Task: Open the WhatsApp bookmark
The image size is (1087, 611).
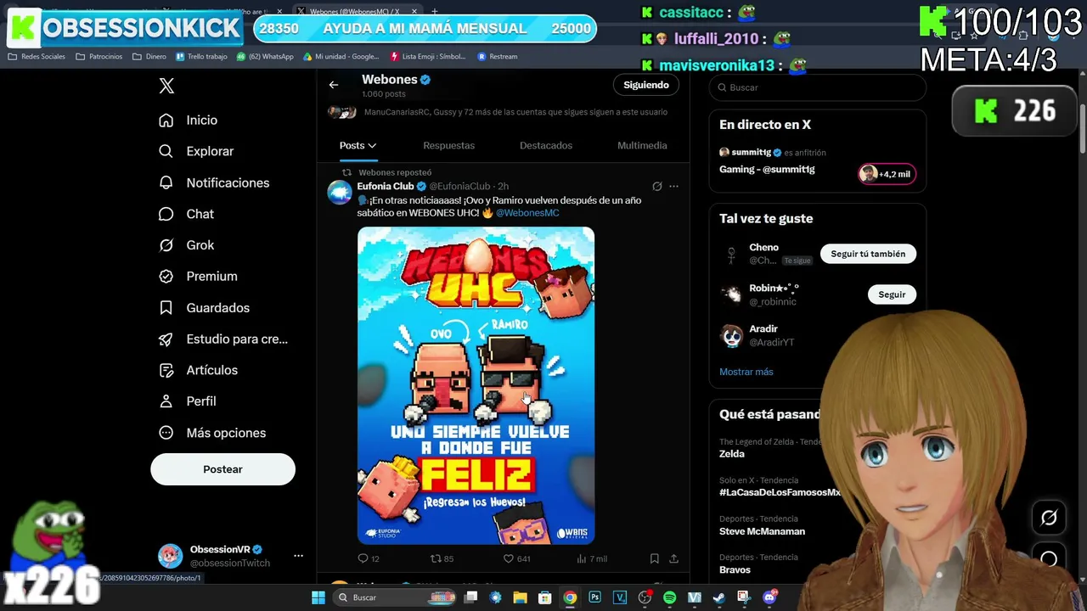Action: click(265, 57)
